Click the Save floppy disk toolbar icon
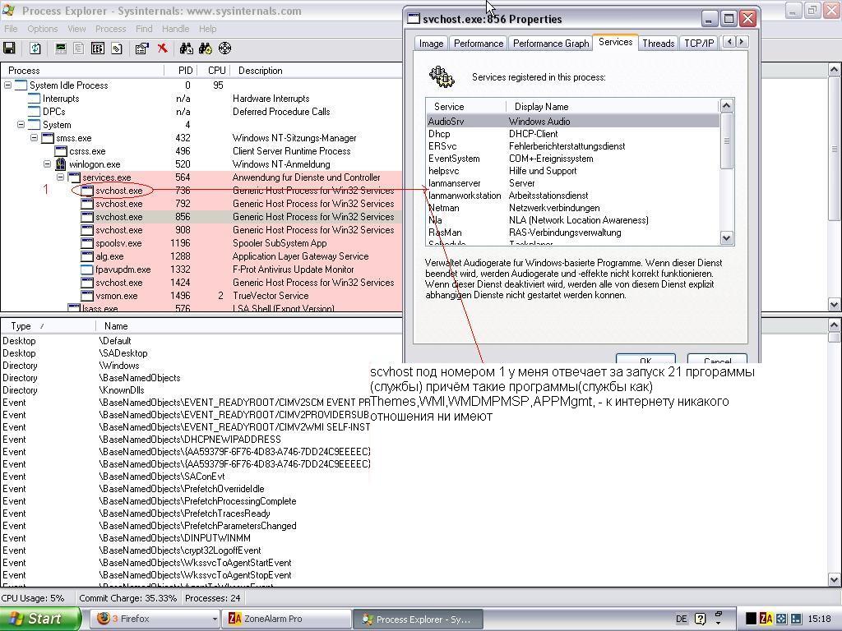 pos(9,48)
